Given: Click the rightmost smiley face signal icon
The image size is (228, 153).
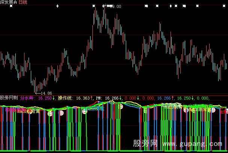Looking at the screenshot, I should (x=213, y=110).
